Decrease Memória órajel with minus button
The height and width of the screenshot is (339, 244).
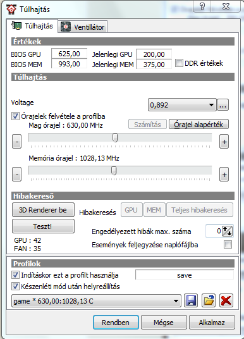tap(17, 175)
